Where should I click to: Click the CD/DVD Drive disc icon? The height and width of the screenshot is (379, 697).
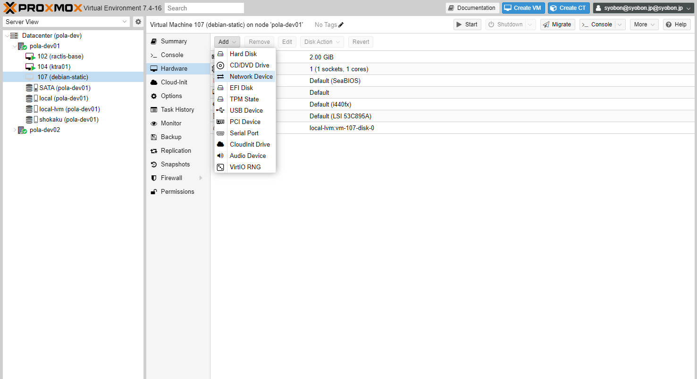(220, 65)
